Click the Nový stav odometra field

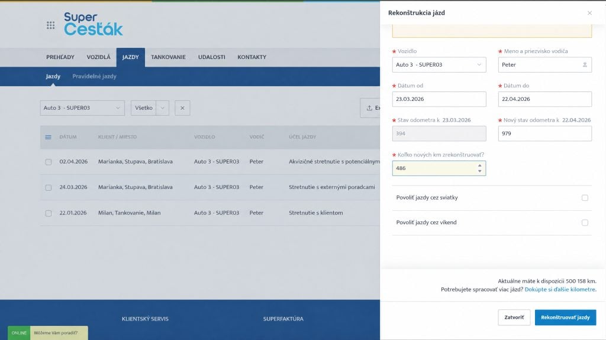coord(544,133)
